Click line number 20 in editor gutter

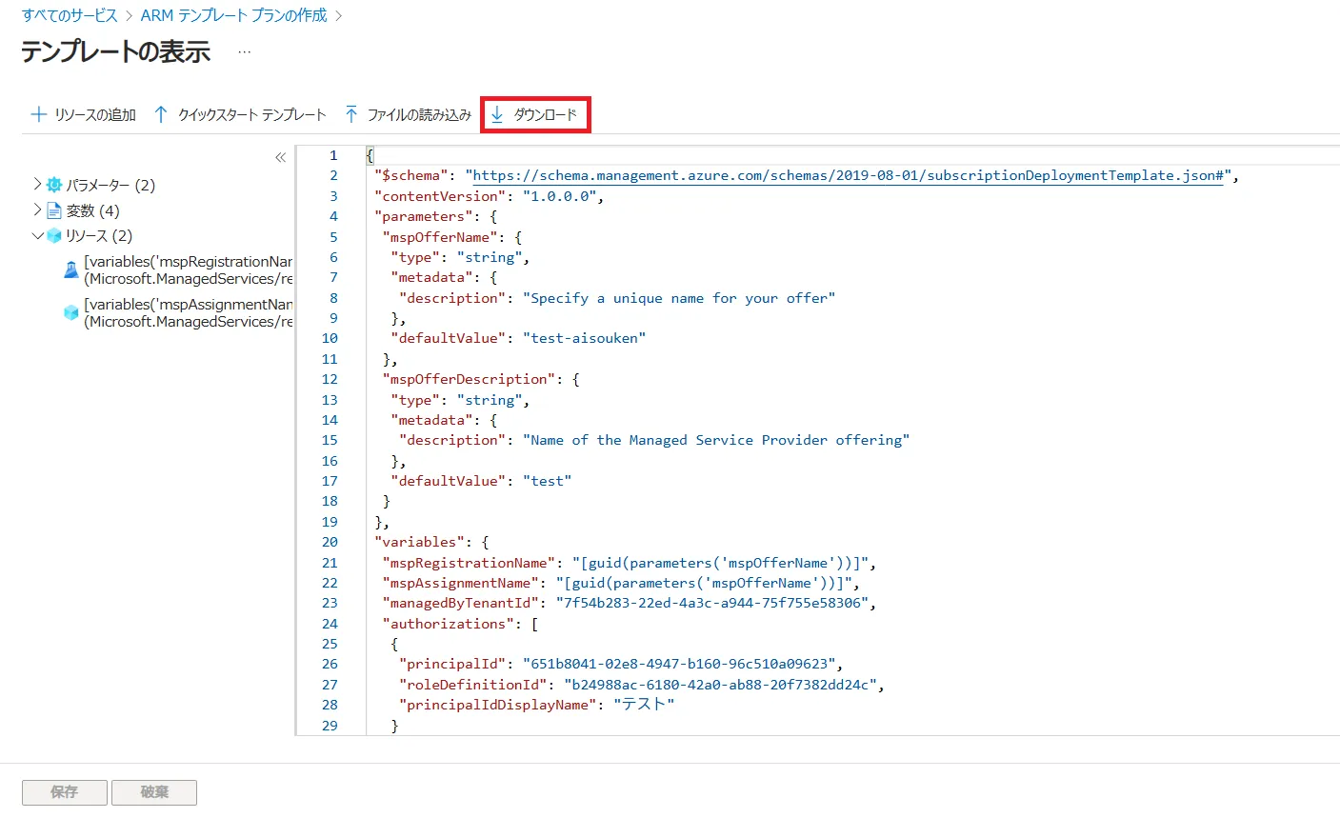click(x=330, y=542)
